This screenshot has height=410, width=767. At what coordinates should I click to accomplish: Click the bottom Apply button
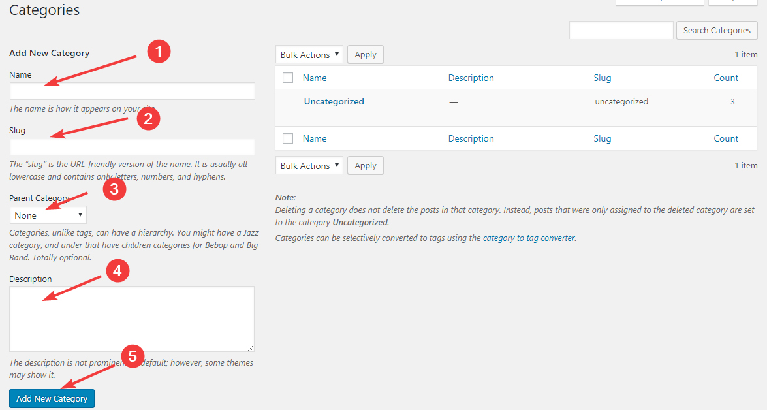[x=365, y=166]
